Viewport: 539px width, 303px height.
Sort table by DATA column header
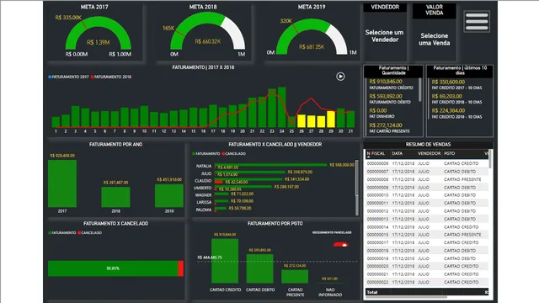[x=397, y=153]
